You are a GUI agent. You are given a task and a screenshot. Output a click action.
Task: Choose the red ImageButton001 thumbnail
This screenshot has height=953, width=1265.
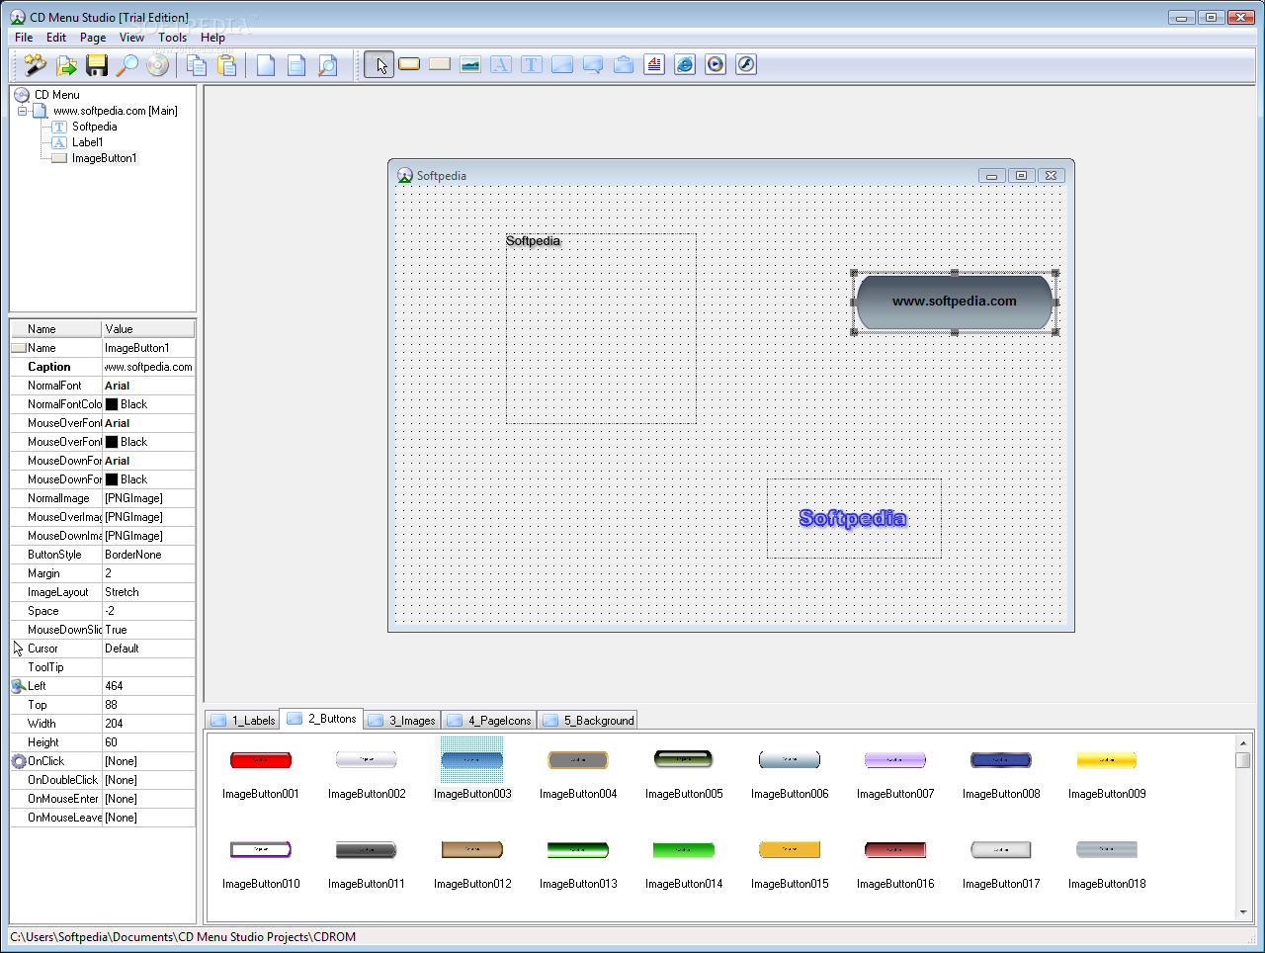pos(261,760)
